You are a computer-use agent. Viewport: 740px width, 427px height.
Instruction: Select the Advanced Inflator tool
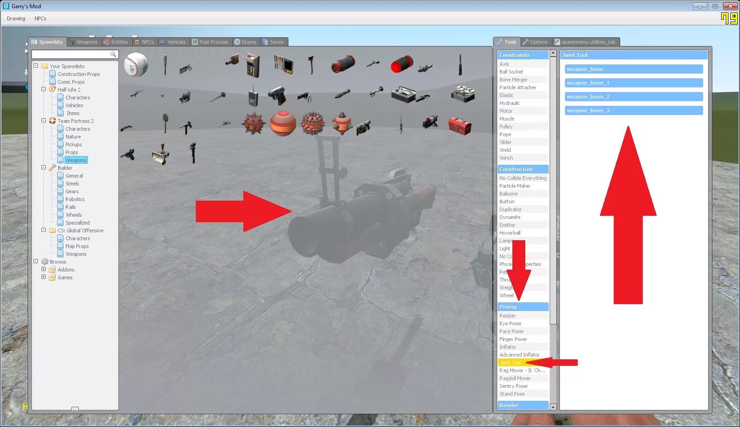click(523, 355)
